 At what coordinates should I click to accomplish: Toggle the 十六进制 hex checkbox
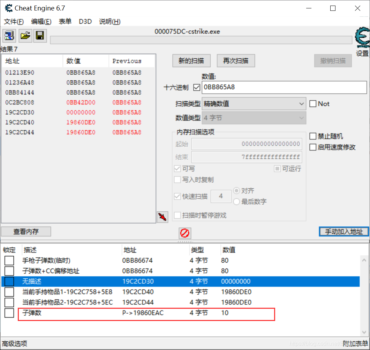[x=197, y=87]
